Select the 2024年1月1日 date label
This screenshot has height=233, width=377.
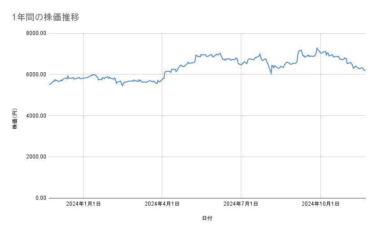pos(83,204)
